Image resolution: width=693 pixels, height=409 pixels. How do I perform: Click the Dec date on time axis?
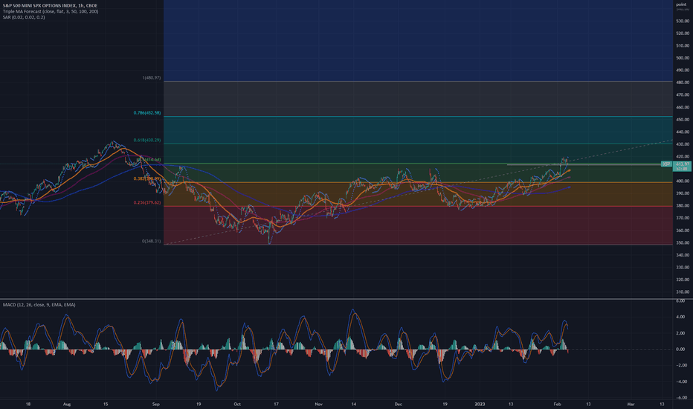point(399,404)
